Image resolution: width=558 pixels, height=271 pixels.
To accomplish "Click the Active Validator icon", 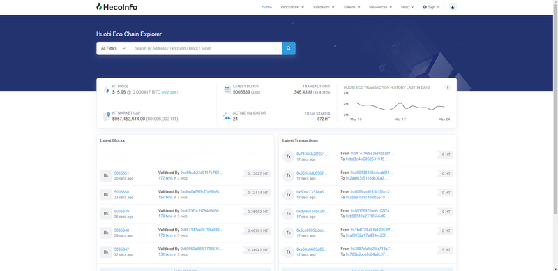I will (227, 116).
